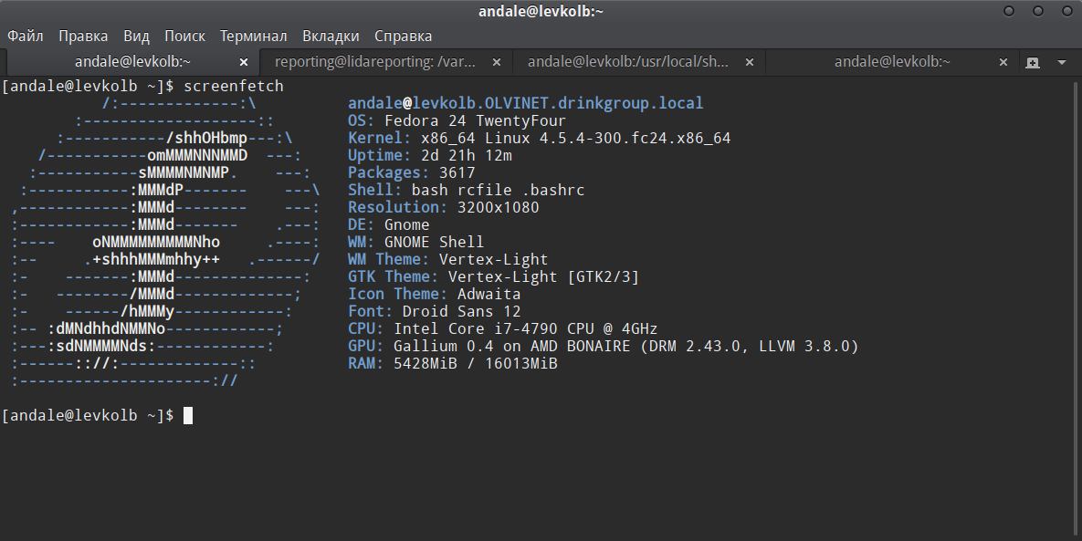Open the Поиск menu
This screenshot has width=1082, height=541.
coord(184,36)
